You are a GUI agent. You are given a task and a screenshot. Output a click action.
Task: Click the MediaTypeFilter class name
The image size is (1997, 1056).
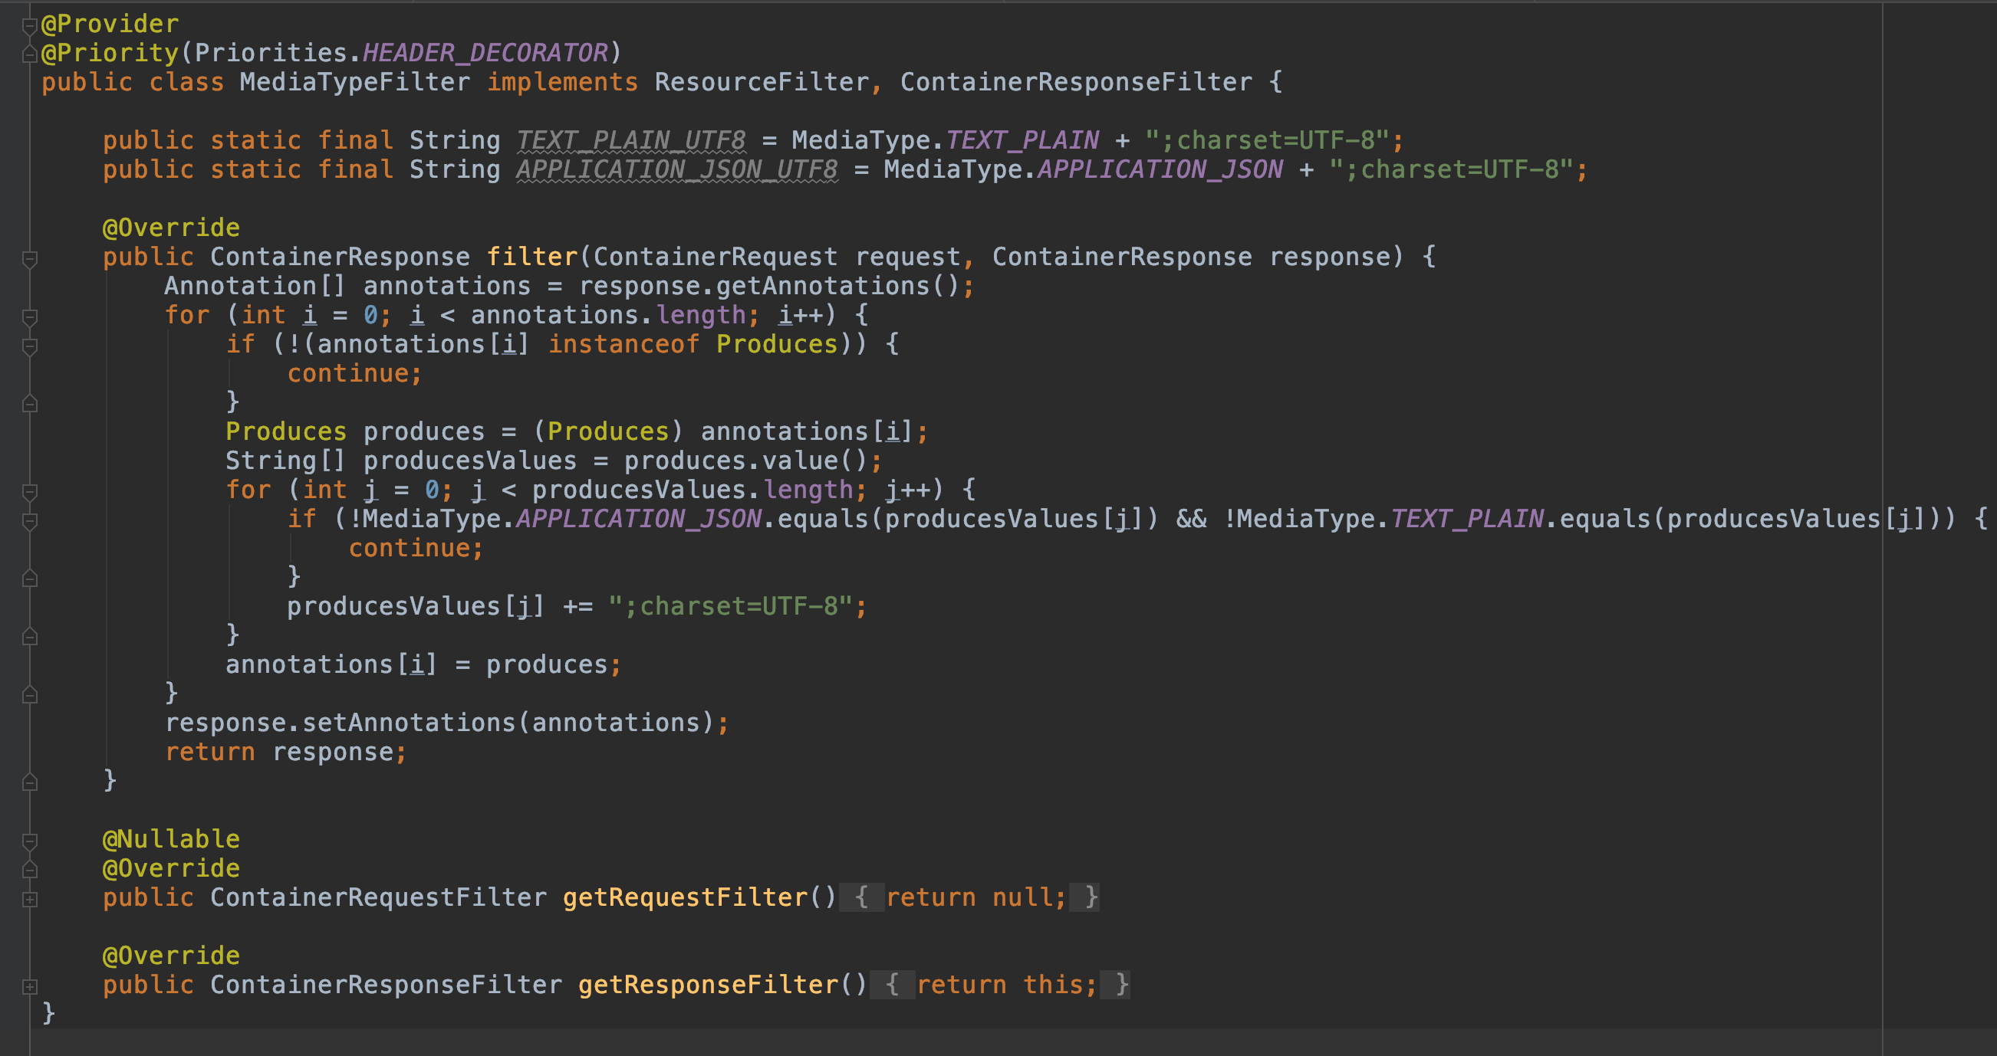[x=354, y=82]
